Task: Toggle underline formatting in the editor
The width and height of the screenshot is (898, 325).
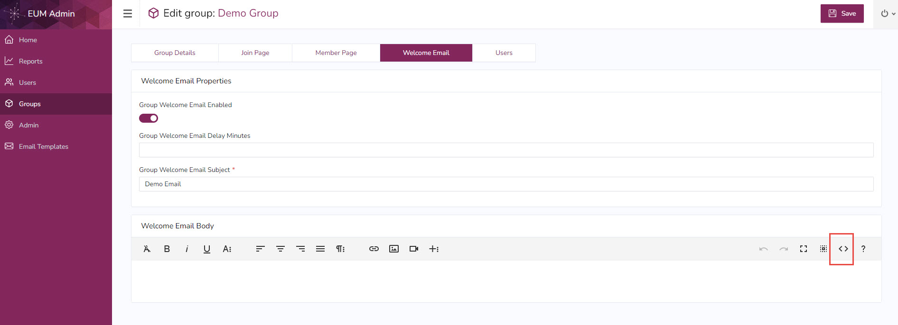Action: coord(206,249)
